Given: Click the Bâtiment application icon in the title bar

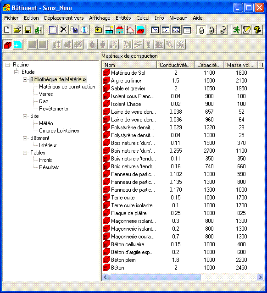Looking at the screenshot, I should [6, 8].
